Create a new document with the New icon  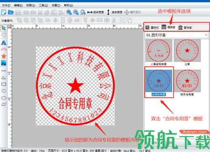pos(4,12)
